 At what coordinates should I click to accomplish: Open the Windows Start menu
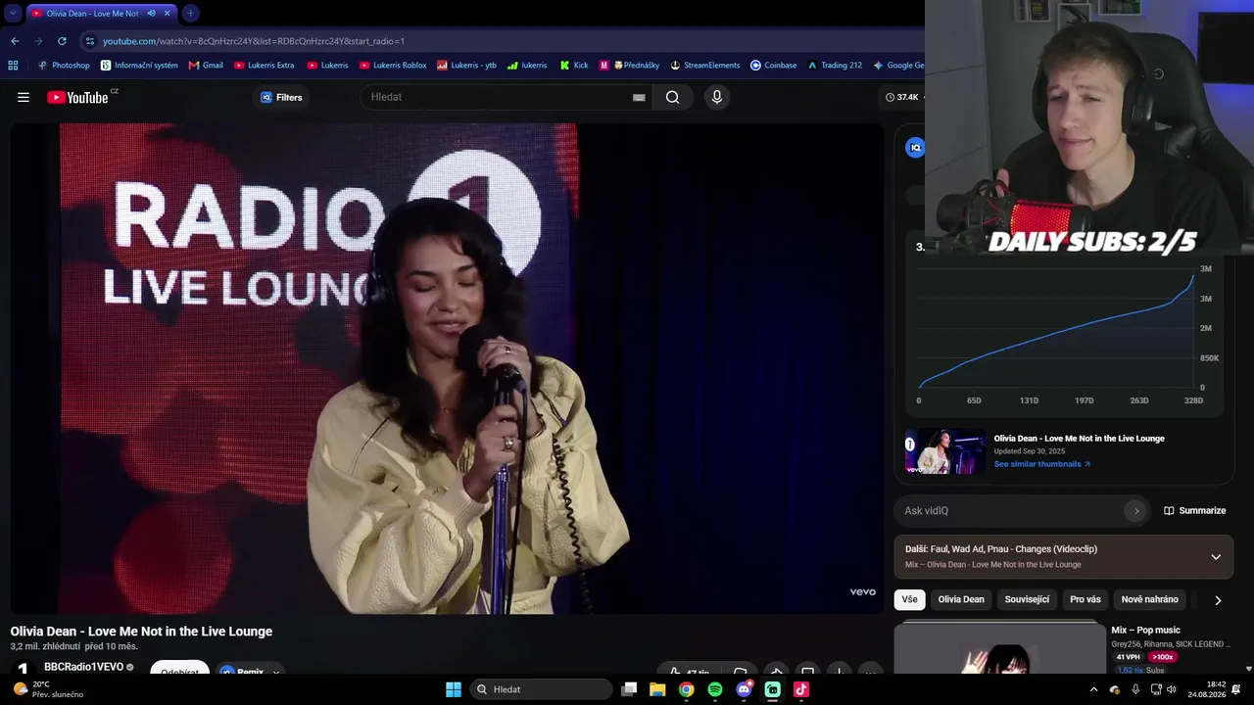(x=454, y=689)
